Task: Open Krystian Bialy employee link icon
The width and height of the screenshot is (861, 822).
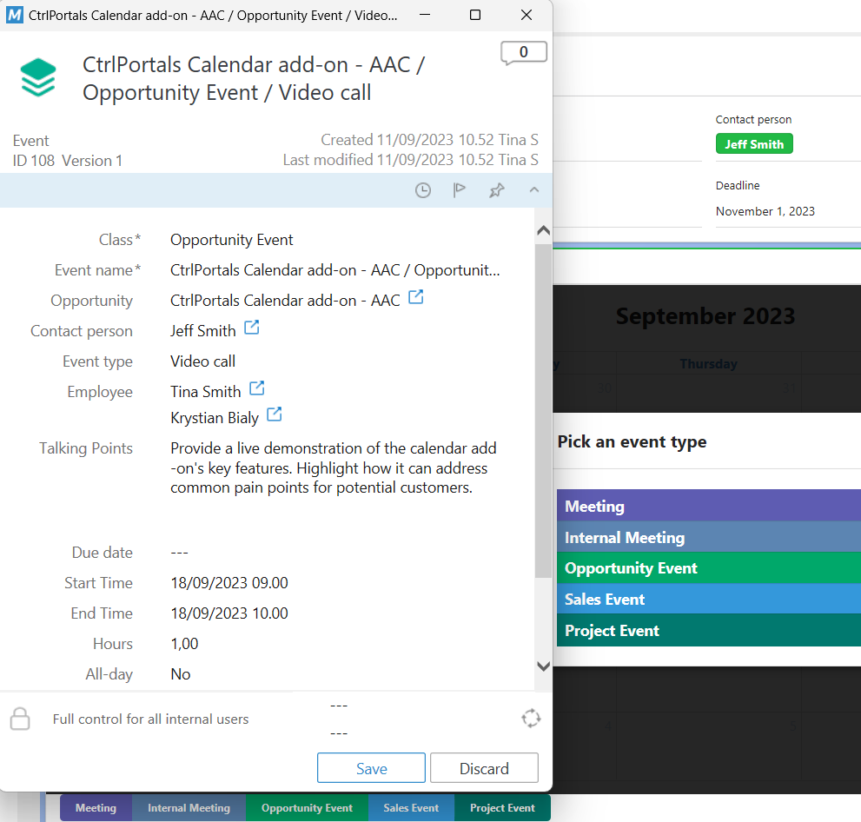Action: tap(274, 414)
